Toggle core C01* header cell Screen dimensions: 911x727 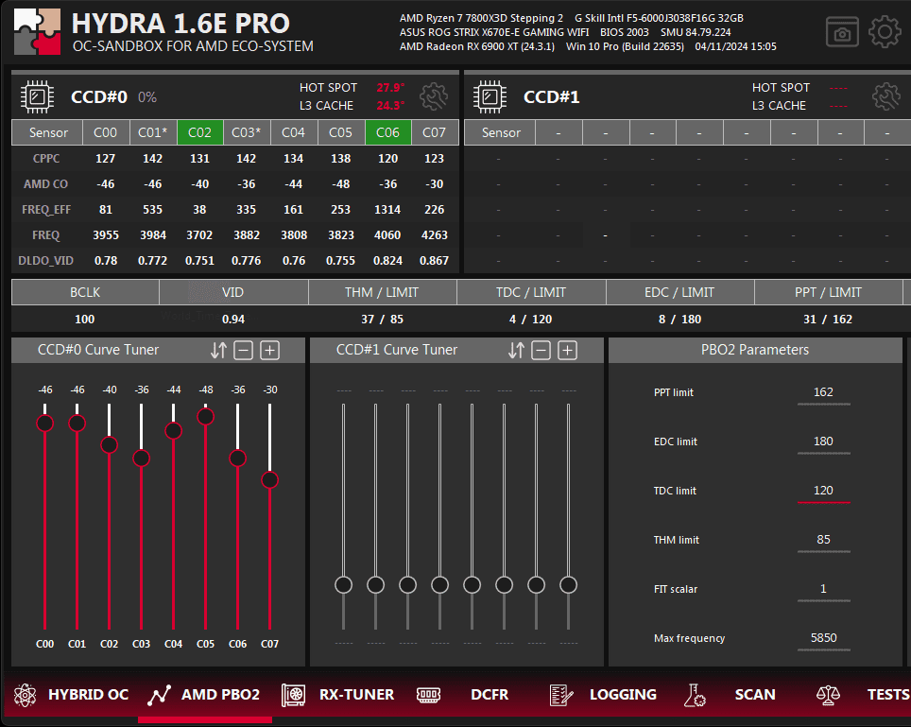152,132
